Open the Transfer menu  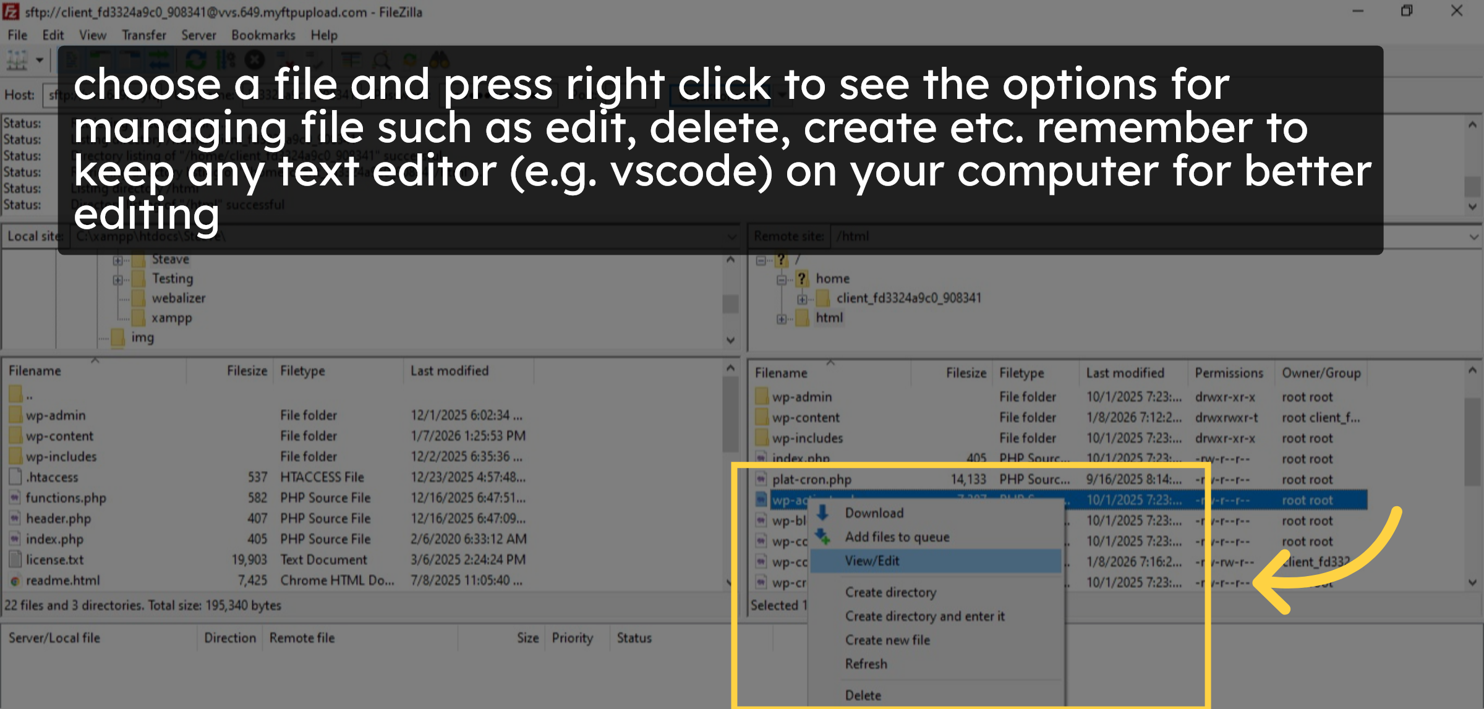pyautogui.click(x=144, y=35)
